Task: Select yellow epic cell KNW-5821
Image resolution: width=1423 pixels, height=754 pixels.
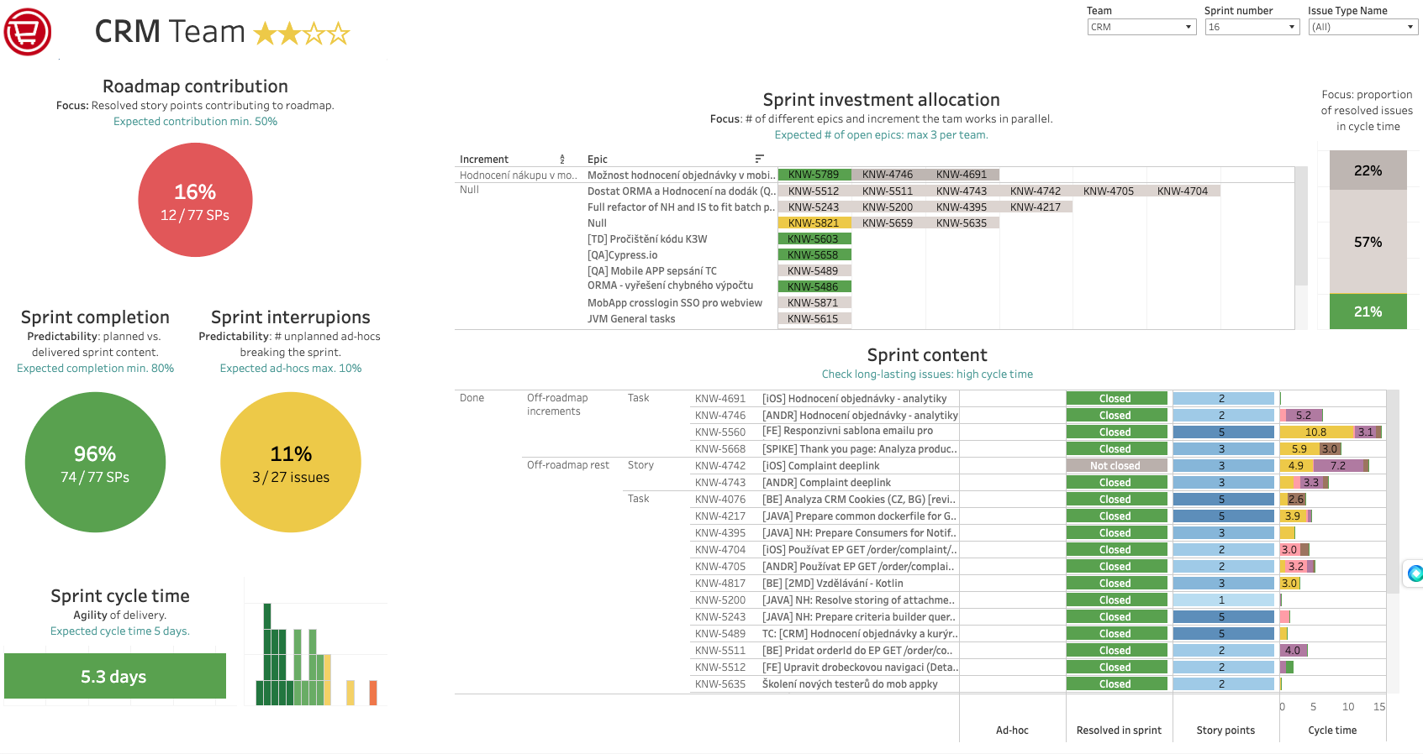Action: click(x=814, y=223)
